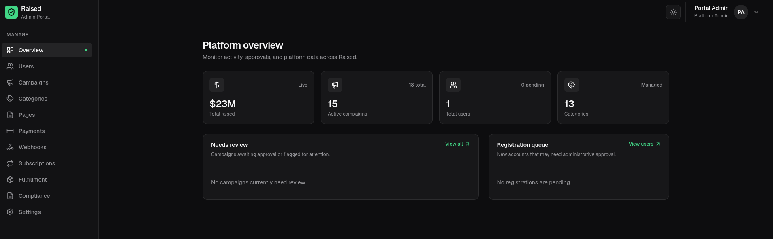Viewport: 773px width, 239px height.
Task: Click the 'Needs review' heading
Action: 229,145
